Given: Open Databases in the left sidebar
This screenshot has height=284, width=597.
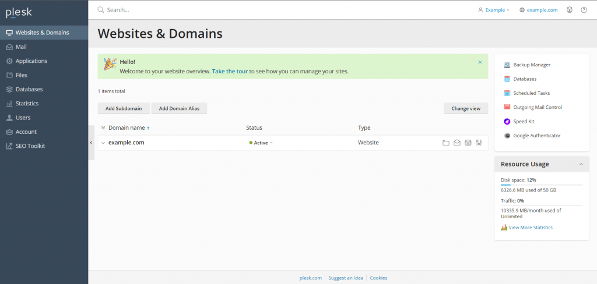Looking at the screenshot, I should click(44, 90).
